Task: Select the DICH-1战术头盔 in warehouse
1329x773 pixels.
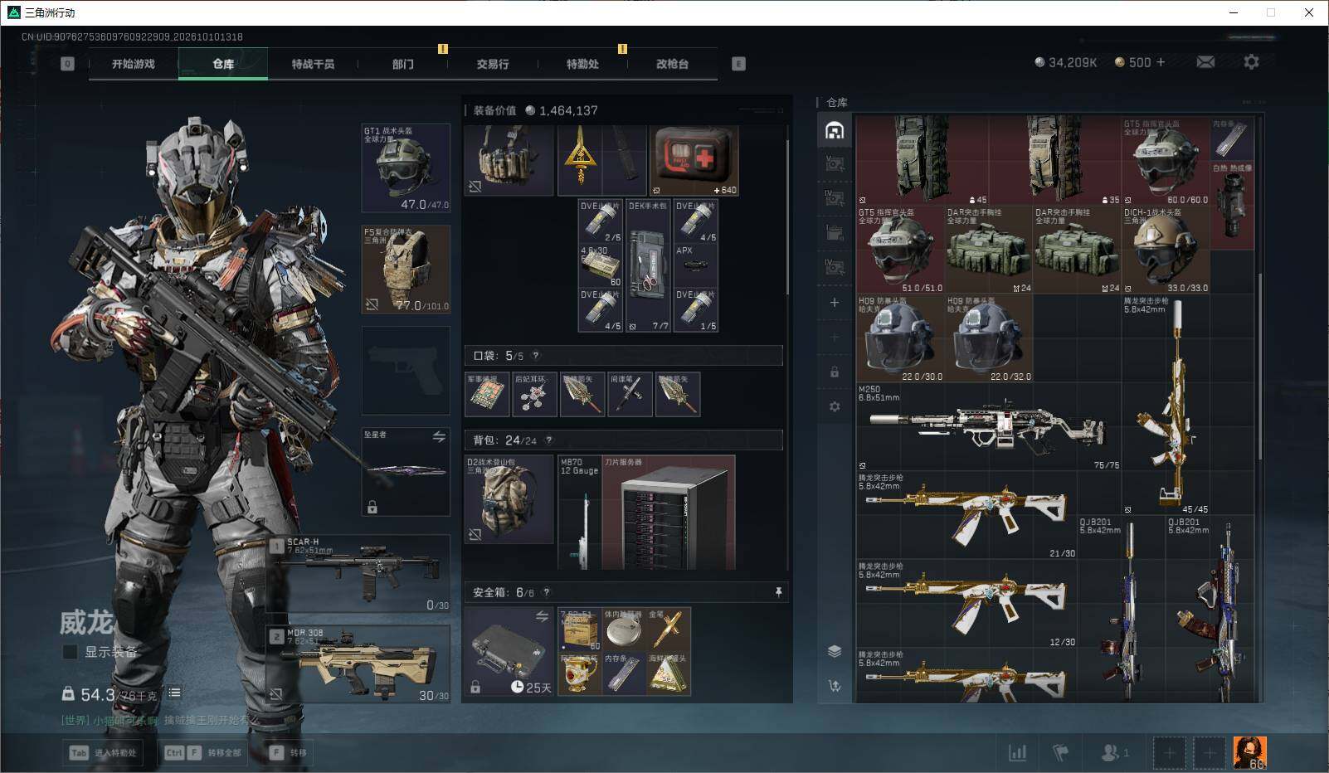Action: [1166, 250]
